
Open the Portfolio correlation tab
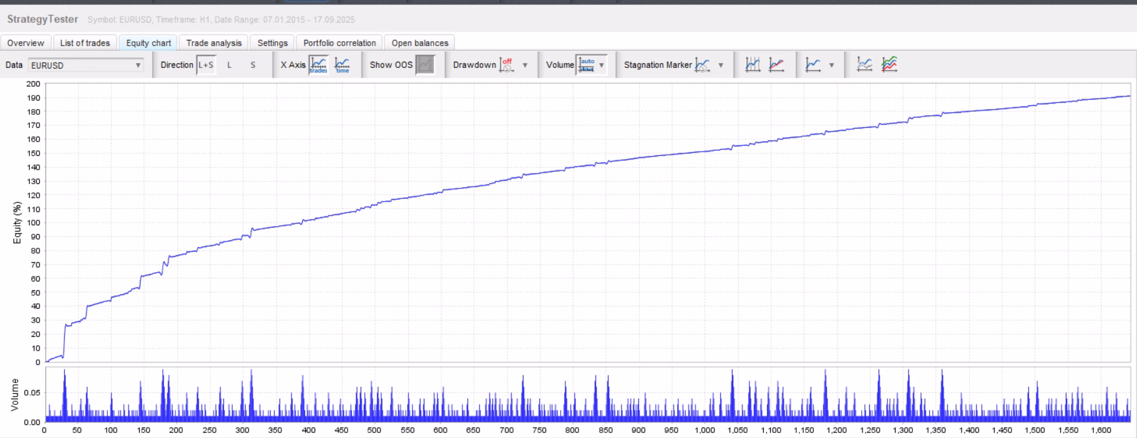[339, 43]
